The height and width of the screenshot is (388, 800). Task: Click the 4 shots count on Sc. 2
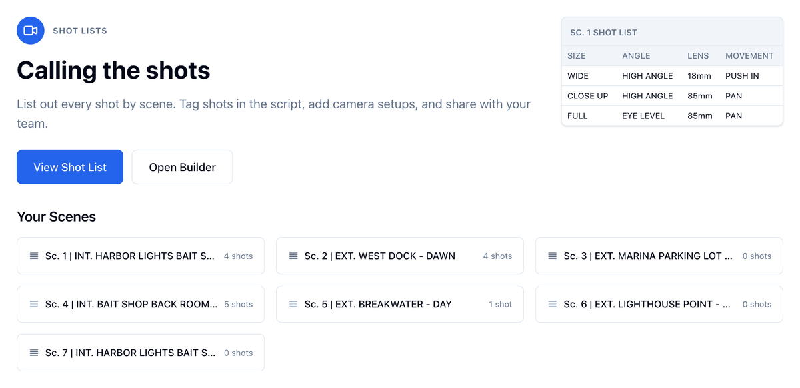[498, 256]
